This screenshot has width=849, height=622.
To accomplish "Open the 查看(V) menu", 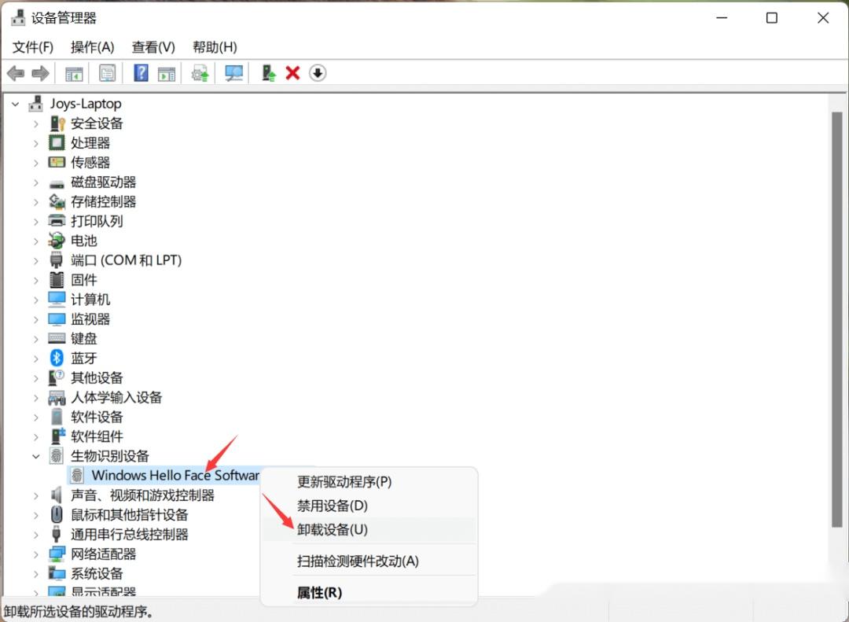I will 153,47.
